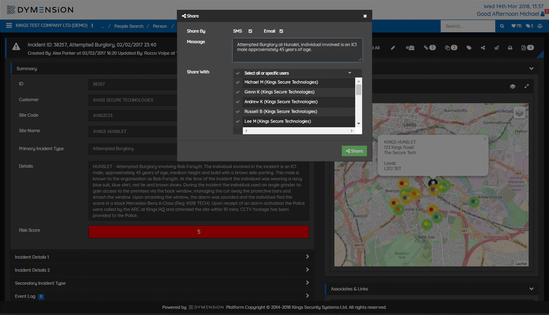Toggle checkmark for Michael M (Kings Secure Technologies)
Screen dimensions: 549x315
point(237,82)
